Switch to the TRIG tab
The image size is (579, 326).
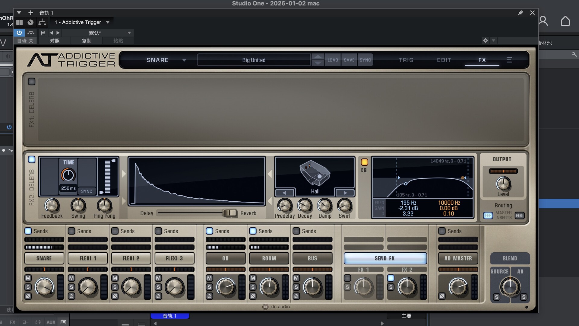(x=406, y=60)
